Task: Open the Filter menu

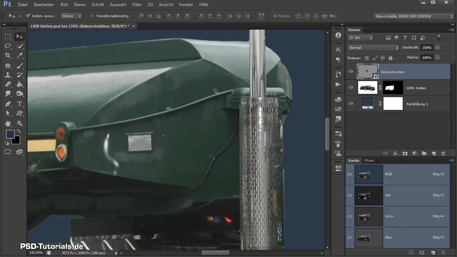Action: pyautogui.click(x=137, y=5)
